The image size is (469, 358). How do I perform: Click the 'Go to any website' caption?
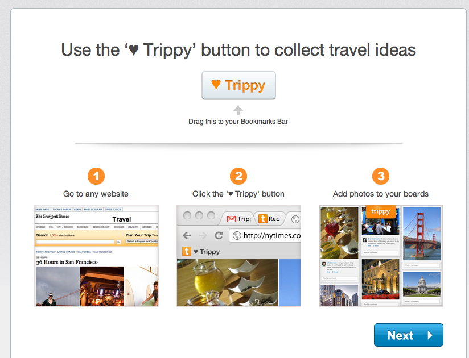pos(96,194)
